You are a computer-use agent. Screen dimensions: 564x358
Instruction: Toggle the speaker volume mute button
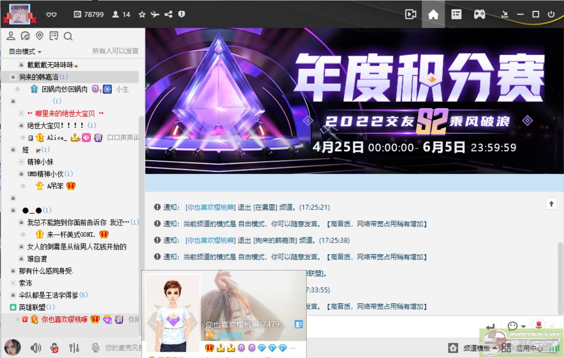[36, 348]
